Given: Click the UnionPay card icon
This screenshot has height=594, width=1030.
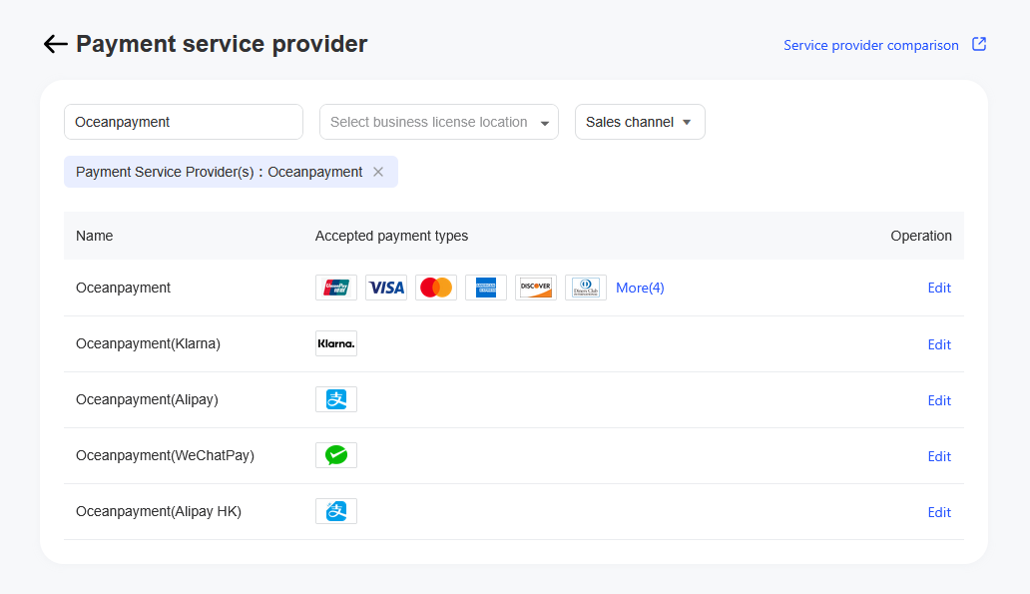Looking at the screenshot, I should pos(335,288).
